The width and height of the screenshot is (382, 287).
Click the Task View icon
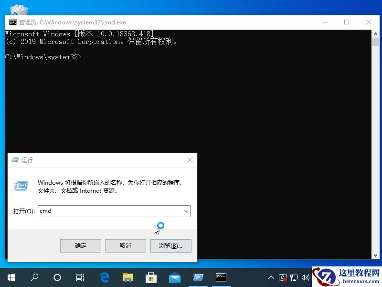pyautogui.click(x=79, y=277)
